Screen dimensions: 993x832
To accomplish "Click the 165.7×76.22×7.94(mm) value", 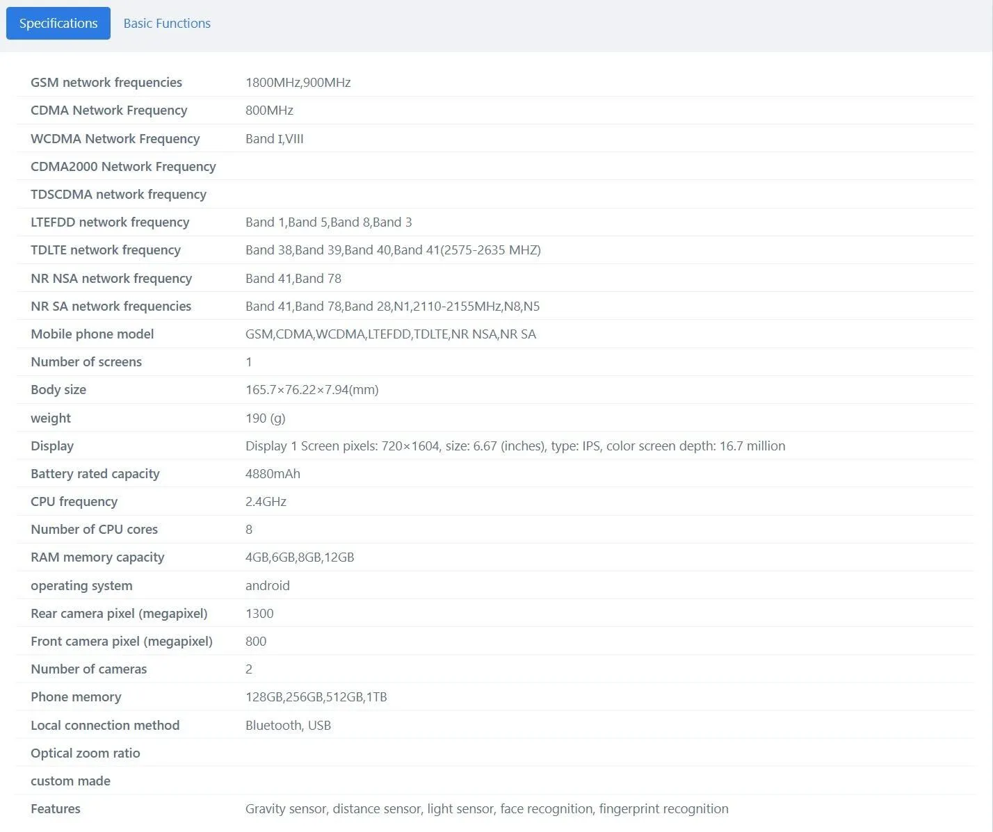I will [312, 389].
